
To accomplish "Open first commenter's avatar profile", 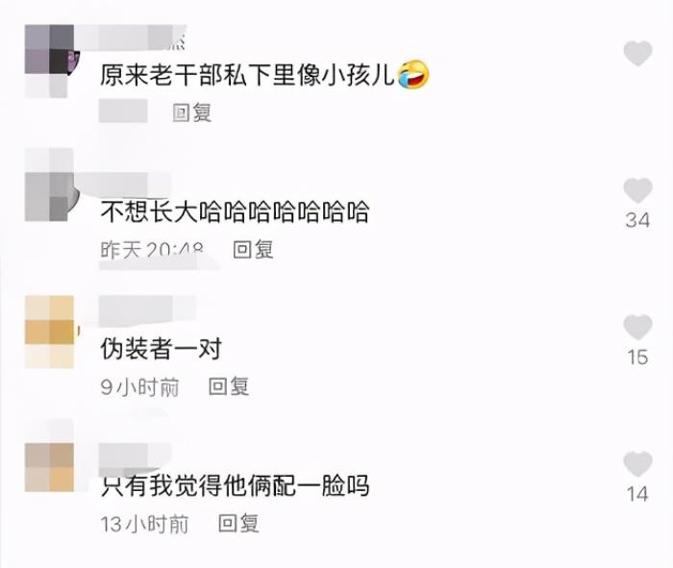I will 49,62.
